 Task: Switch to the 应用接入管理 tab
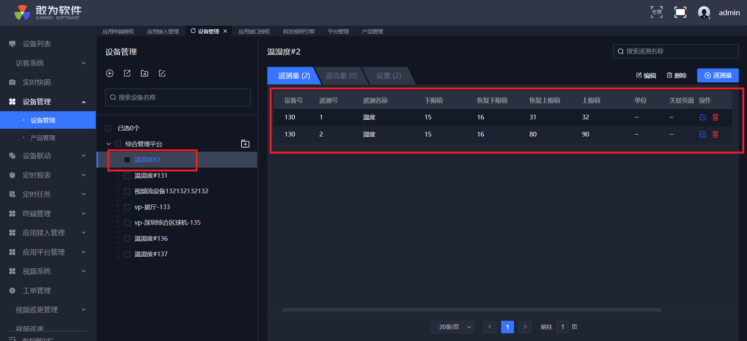click(x=163, y=31)
